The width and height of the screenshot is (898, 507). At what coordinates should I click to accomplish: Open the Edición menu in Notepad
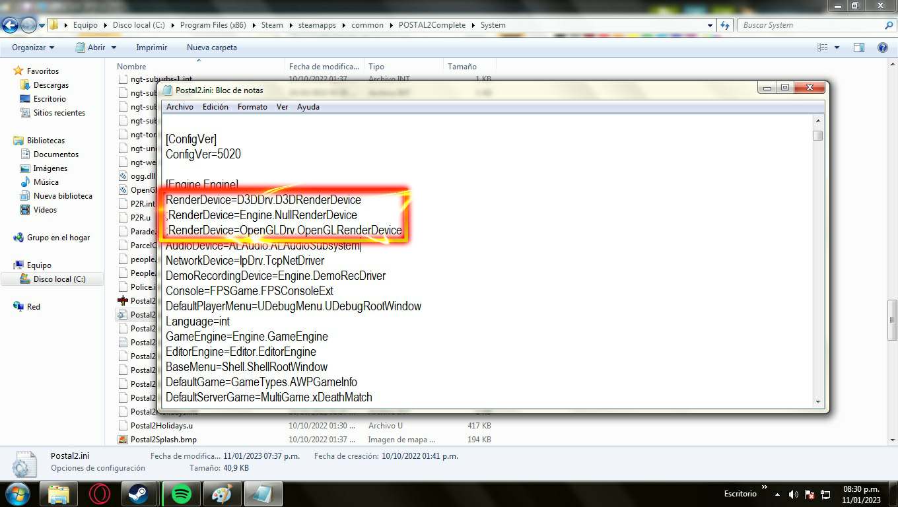click(x=215, y=107)
